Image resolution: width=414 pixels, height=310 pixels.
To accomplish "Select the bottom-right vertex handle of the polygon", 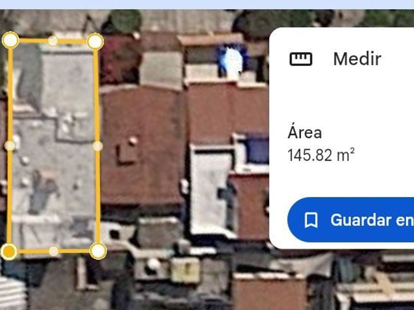I will tap(98, 250).
